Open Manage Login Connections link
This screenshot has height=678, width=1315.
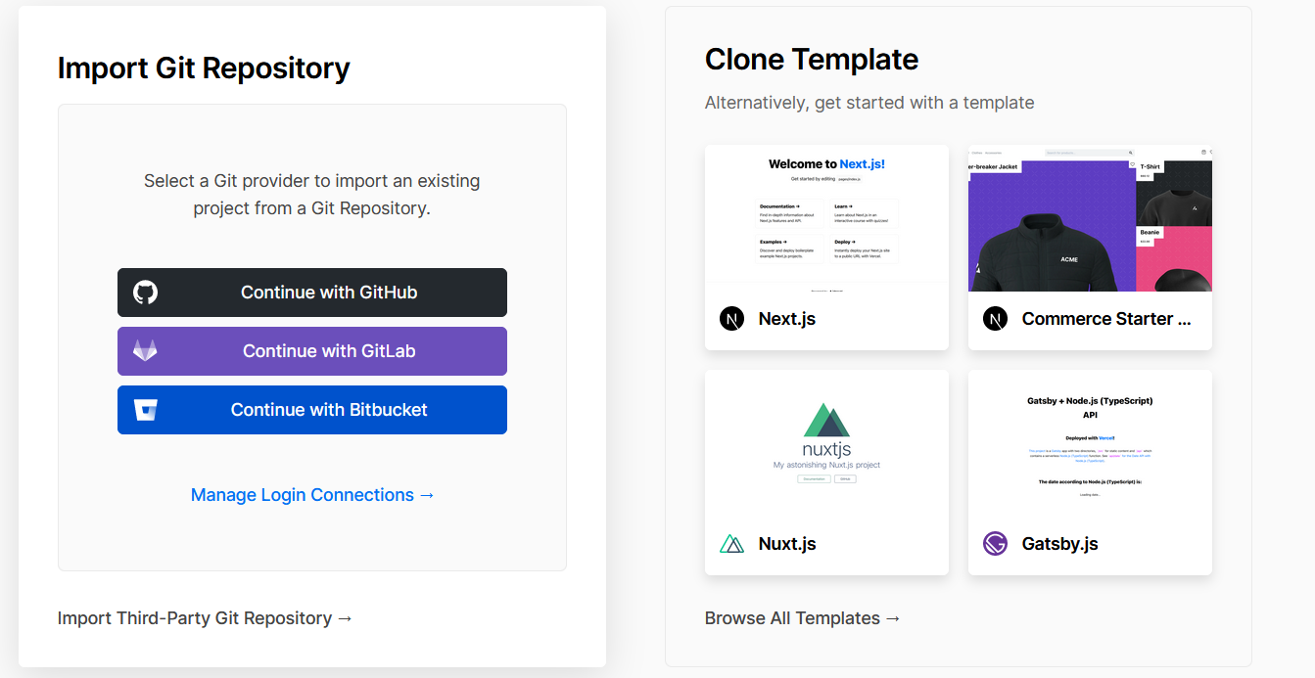click(x=312, y=495)
